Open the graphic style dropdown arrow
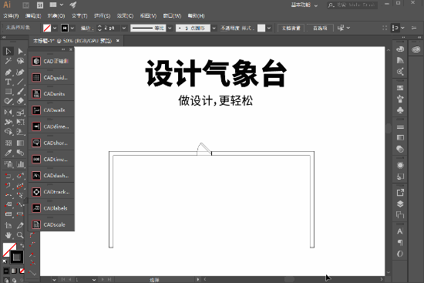 point(269,28)
